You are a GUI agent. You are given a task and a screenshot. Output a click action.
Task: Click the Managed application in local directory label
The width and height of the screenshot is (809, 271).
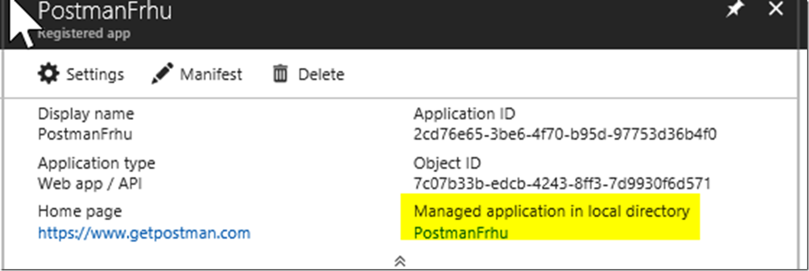tap(552, 212)
